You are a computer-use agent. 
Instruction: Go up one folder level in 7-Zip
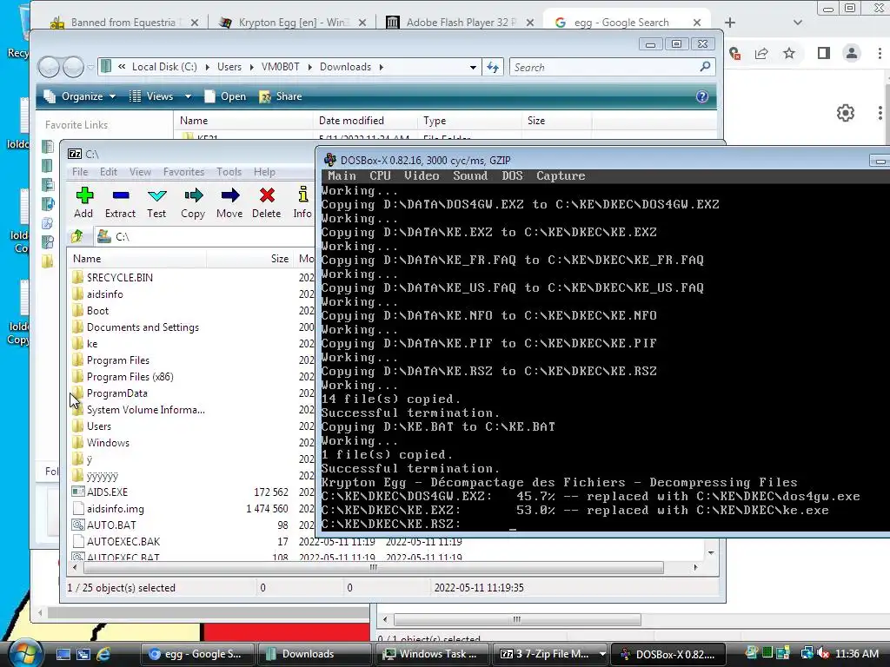77,236
